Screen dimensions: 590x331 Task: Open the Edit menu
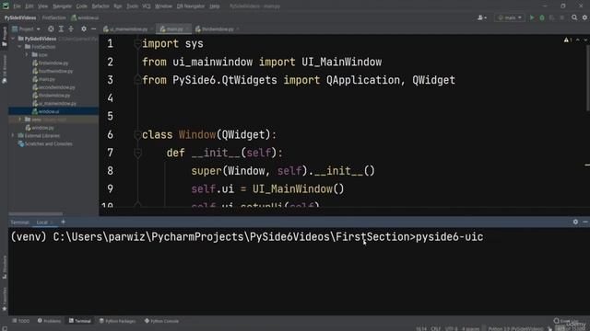pos(29,6)
